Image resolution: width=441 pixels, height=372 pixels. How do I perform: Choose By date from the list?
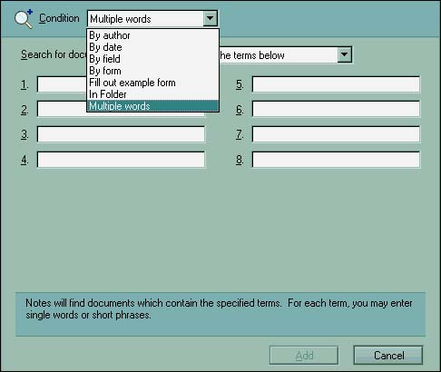click(152, 47)
